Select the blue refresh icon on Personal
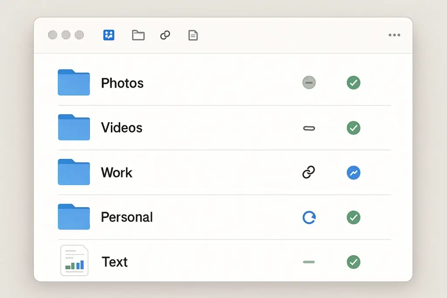This screenshot has height=298, width=447. (x=309, y=217)
